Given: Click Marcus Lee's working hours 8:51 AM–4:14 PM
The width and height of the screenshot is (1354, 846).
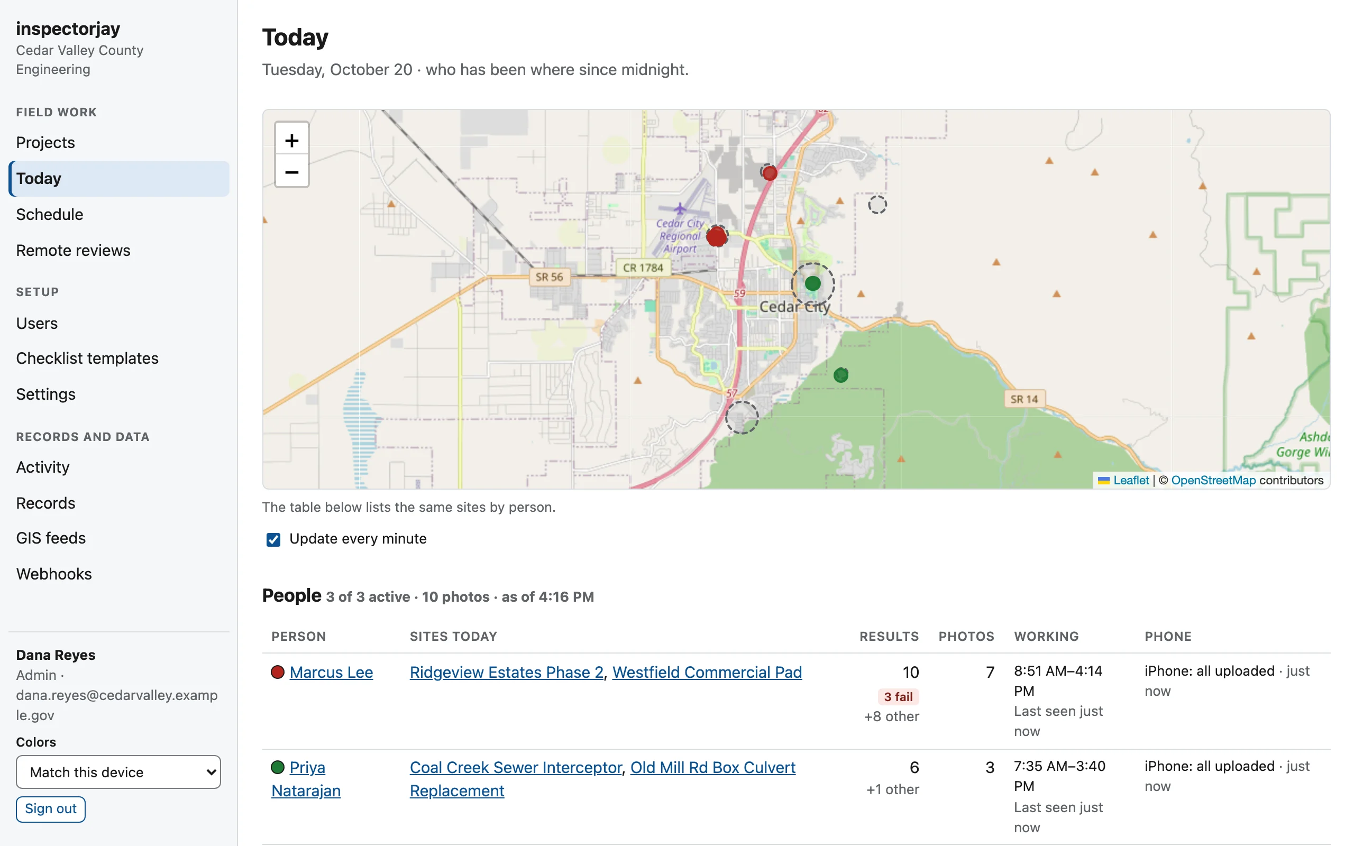Looking at the screenshot, I should click(1057, 681).
